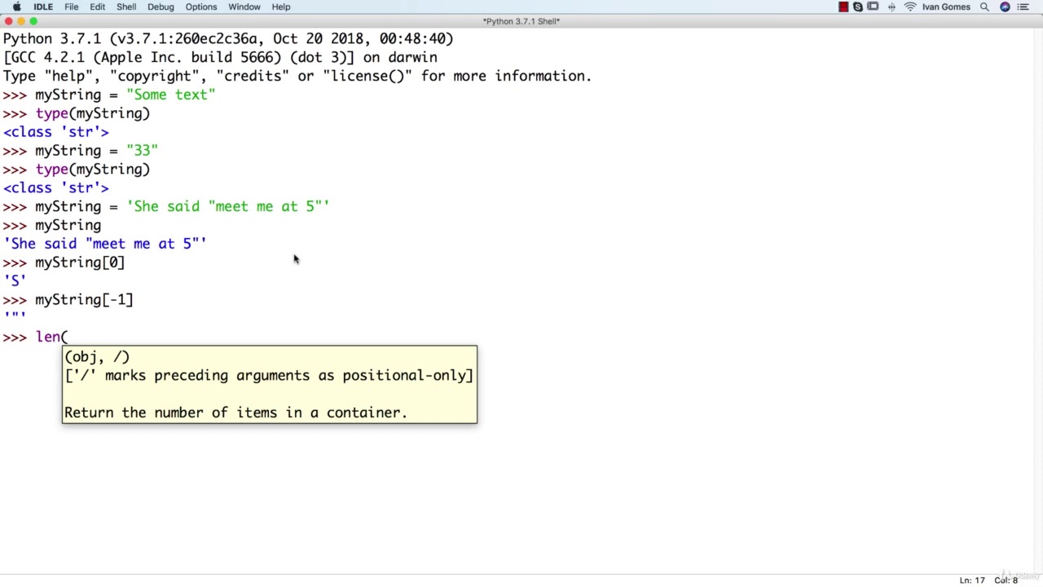Click the (obj, /) signature in calltip
1043x587 pixels.
[x=97, y=357]
